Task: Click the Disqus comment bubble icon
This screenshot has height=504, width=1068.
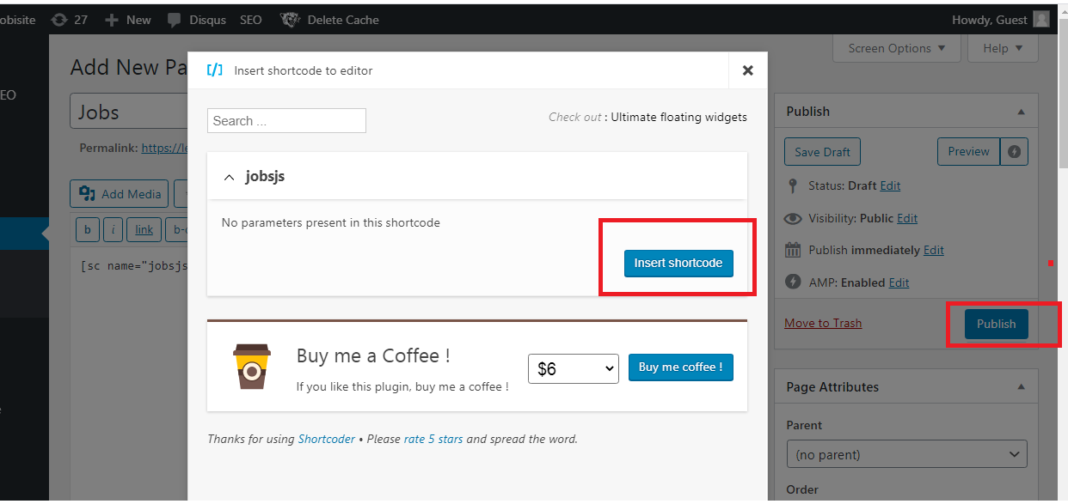Action: click(x=175, y=20)
